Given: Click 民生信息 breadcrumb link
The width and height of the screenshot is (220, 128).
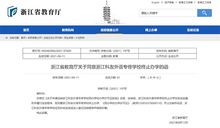Looking at the screenshot, I should pyautogui.click(x=69, y=38).
